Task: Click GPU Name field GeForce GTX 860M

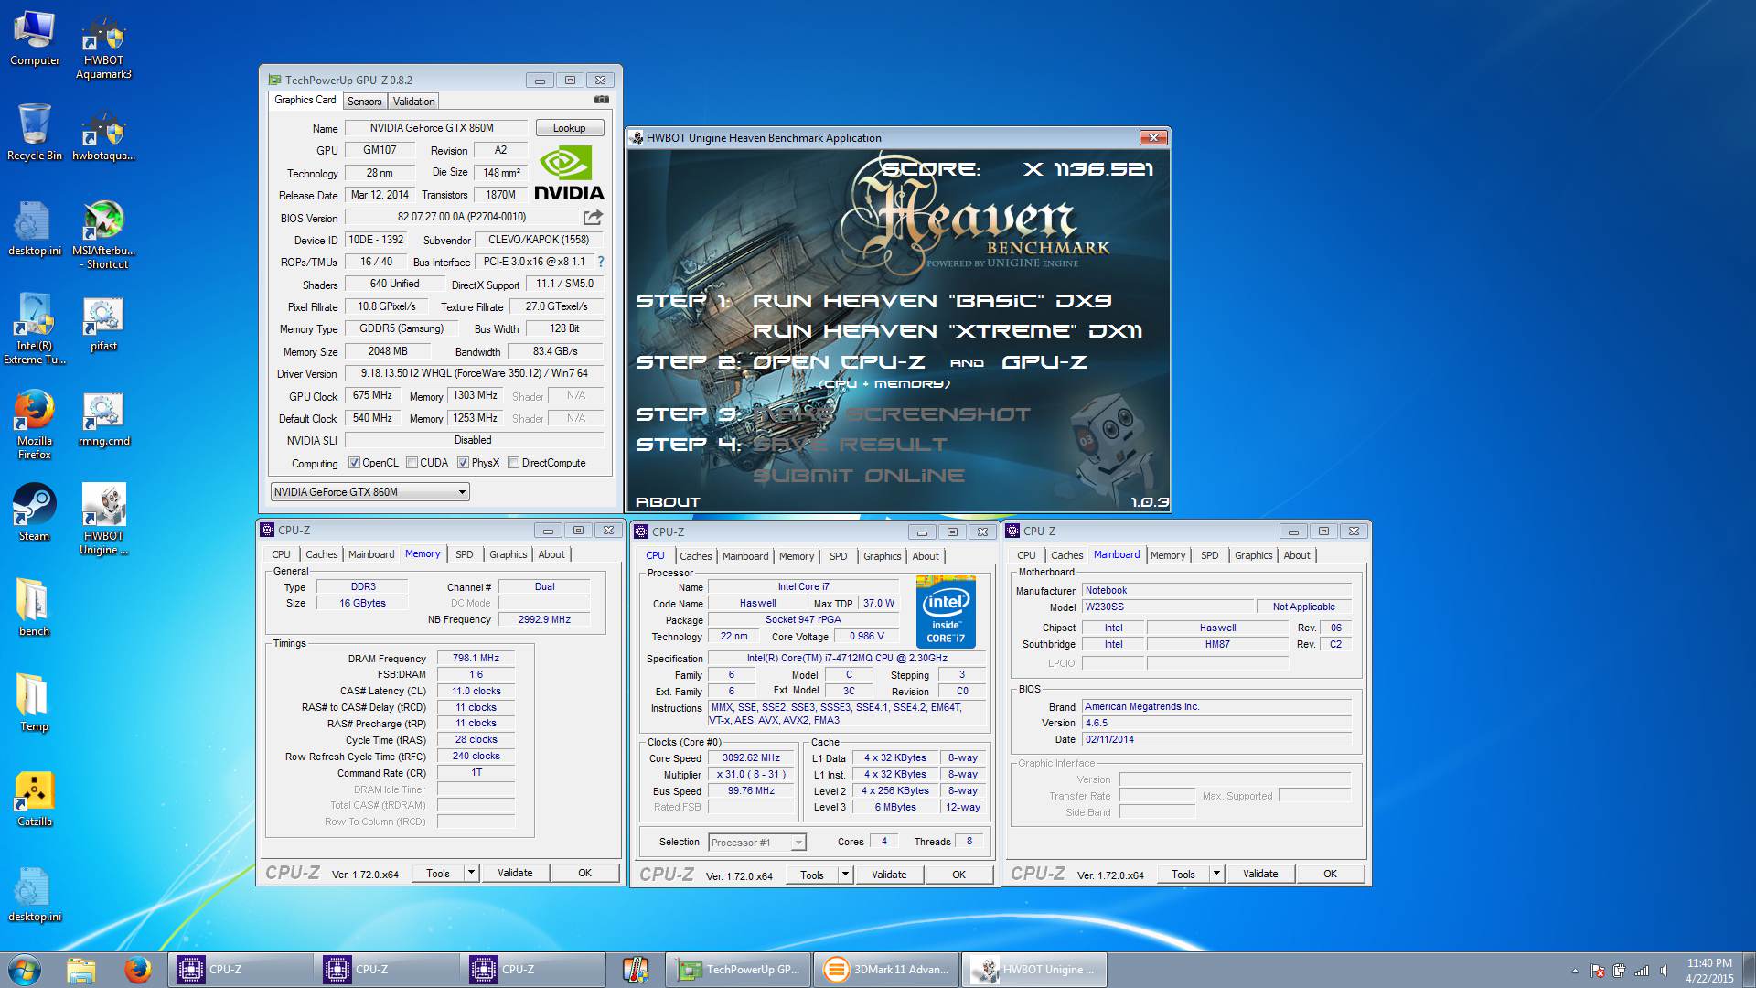Action: pos(435,128)
